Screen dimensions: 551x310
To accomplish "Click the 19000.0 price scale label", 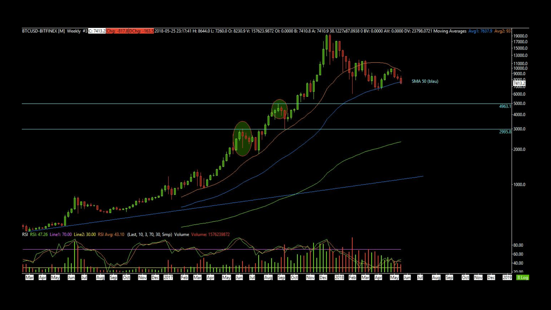I will [520, 36].
